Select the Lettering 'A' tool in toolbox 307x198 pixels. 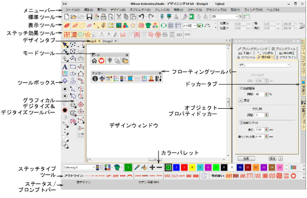click(65, 67)
